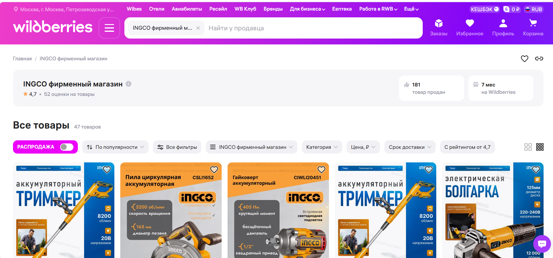Open Корзина shopping cart icon
Image resolution: width=553 pixels, height=258 pixels.
pos(533,28)
